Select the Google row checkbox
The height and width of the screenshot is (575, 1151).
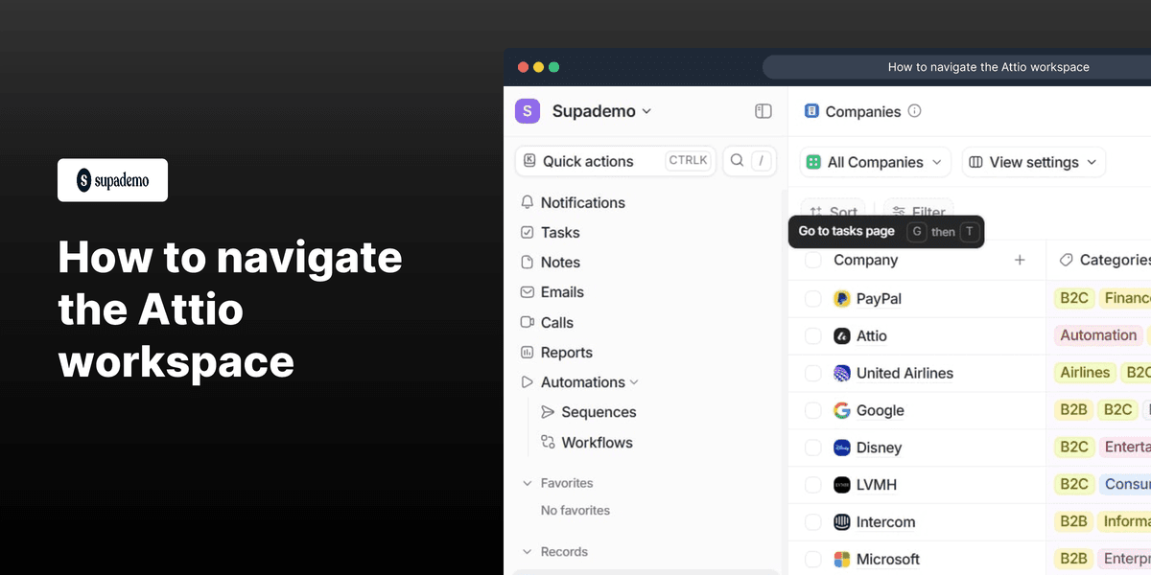812,409
